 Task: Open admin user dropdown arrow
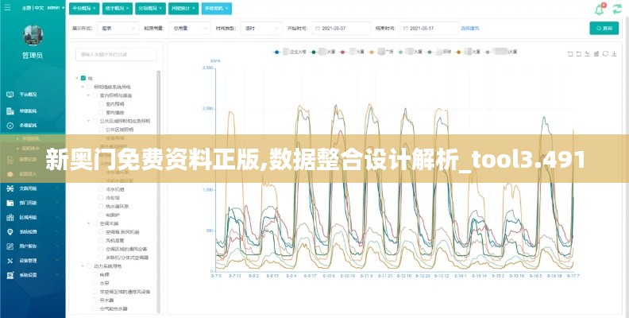[x=64, y=8]
